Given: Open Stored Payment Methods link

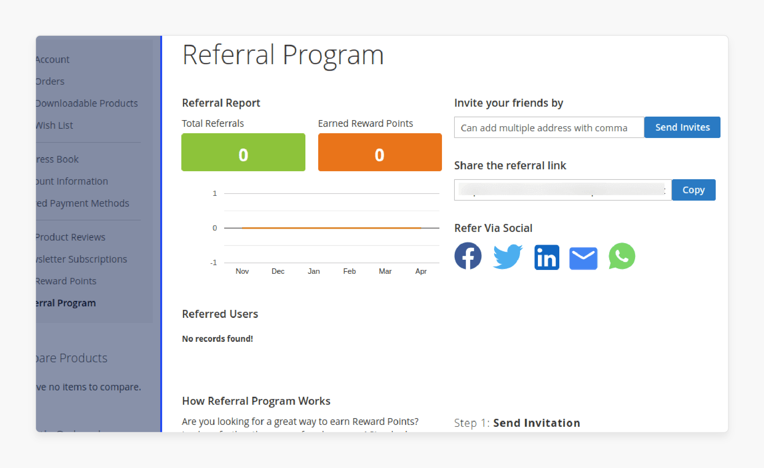Looking at the screenshot, I should [83, 203].
